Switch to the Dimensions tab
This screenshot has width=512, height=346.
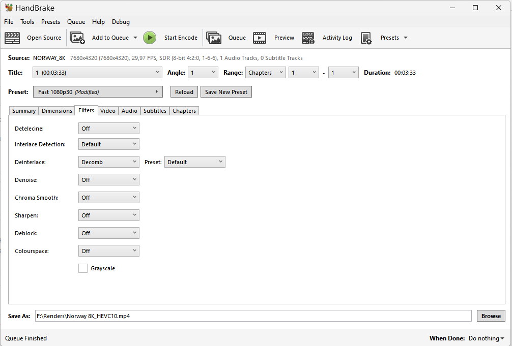pos(57,111)
